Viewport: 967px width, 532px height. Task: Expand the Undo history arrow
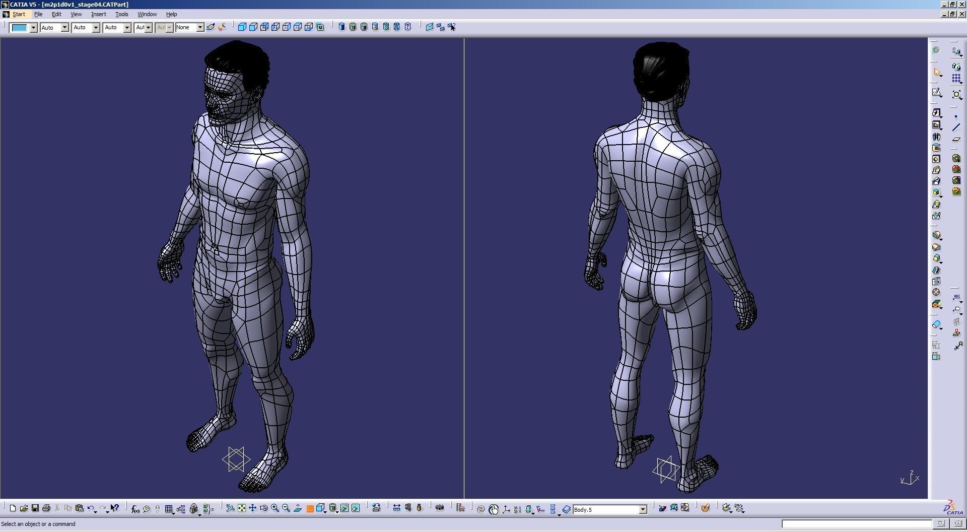tap(96, 512)
